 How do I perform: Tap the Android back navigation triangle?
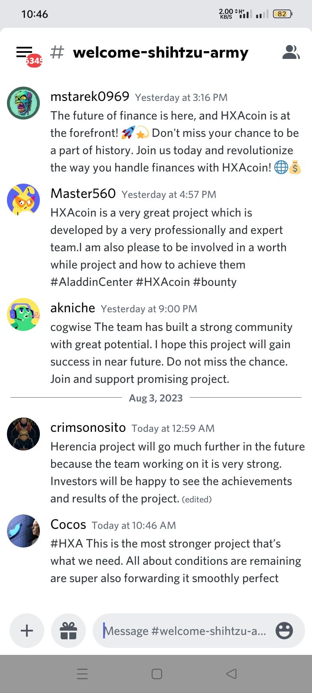coord(231,674)
